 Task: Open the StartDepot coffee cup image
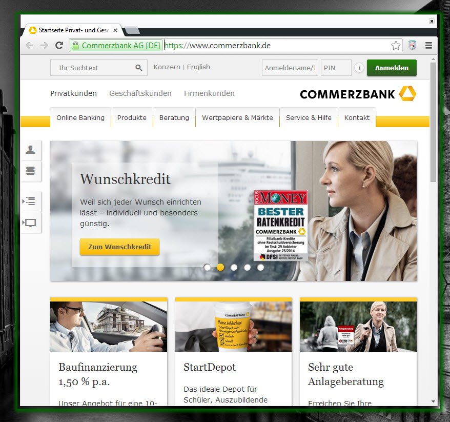(233, 327)
